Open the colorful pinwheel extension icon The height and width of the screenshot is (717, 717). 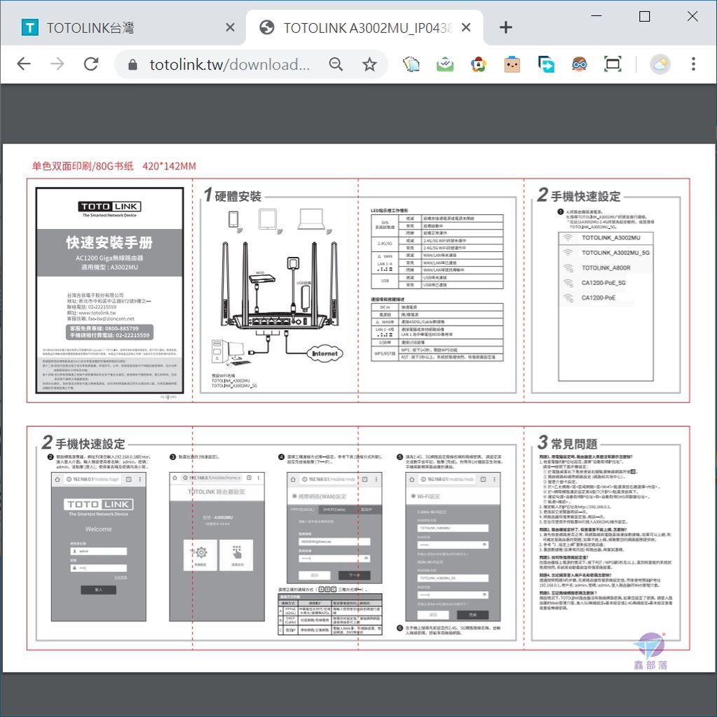pos(479,64)
